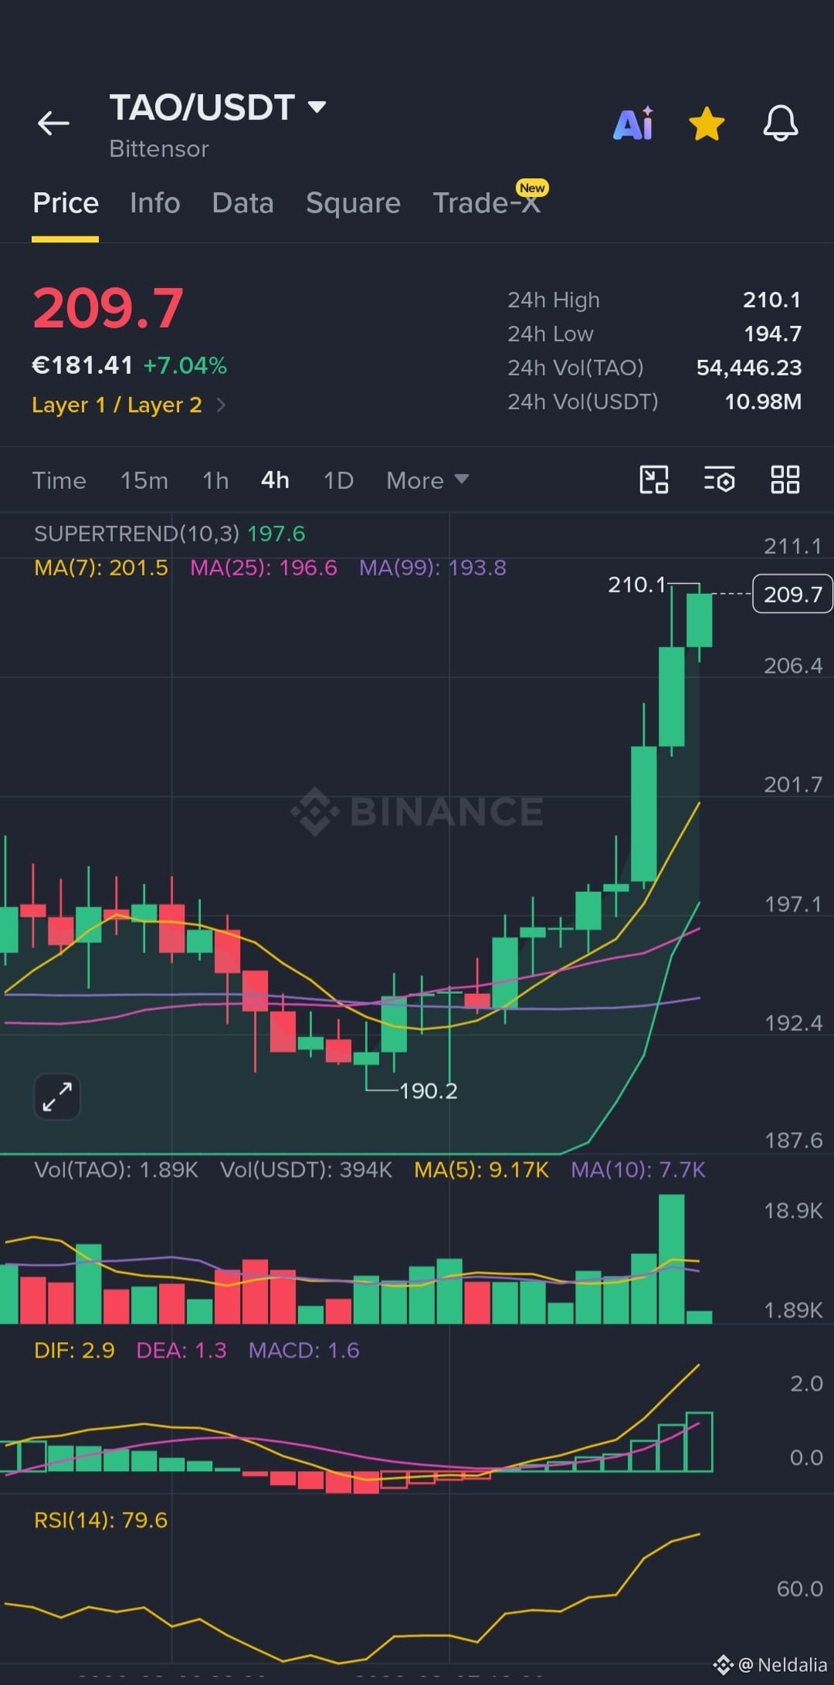This screenshot has height=1685, width=834.
Task: Click the Vol(TAO): 1.89K label
Action: pyautogui.click(x=116, y=1170)
